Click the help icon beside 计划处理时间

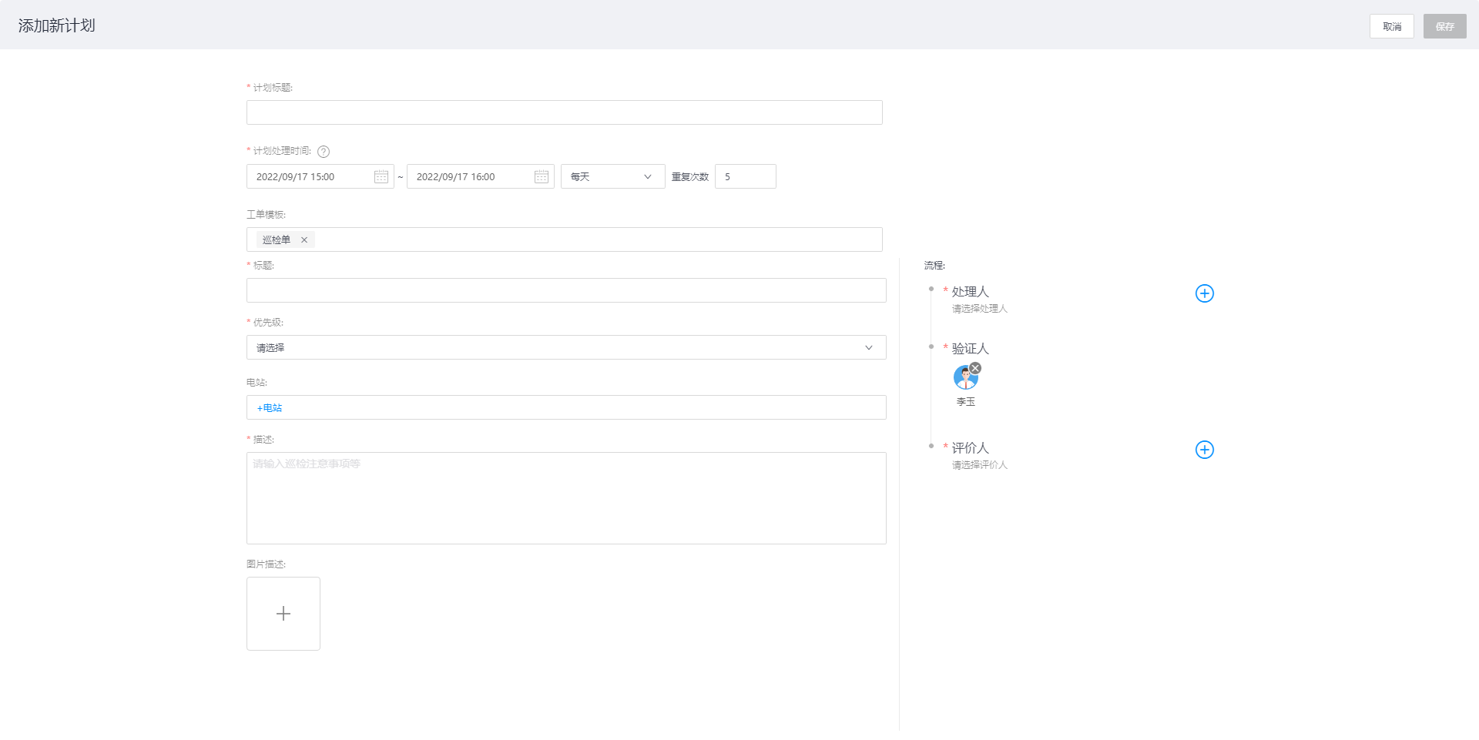[324, 152]
